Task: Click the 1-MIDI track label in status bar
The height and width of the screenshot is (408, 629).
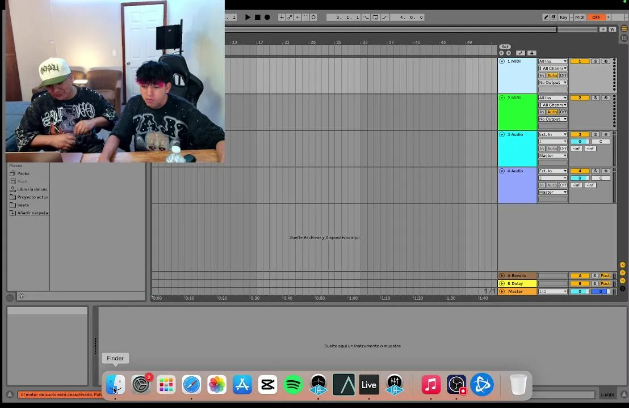Action: pyautogui.click(x=607, y=395)
